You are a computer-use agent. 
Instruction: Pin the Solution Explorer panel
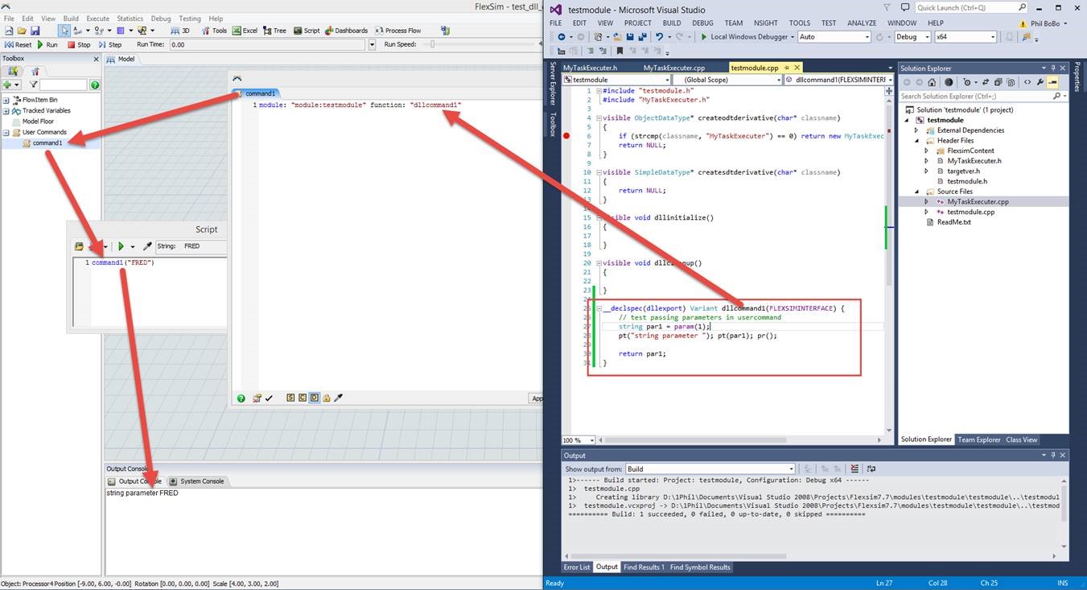tap(1052, 68)
